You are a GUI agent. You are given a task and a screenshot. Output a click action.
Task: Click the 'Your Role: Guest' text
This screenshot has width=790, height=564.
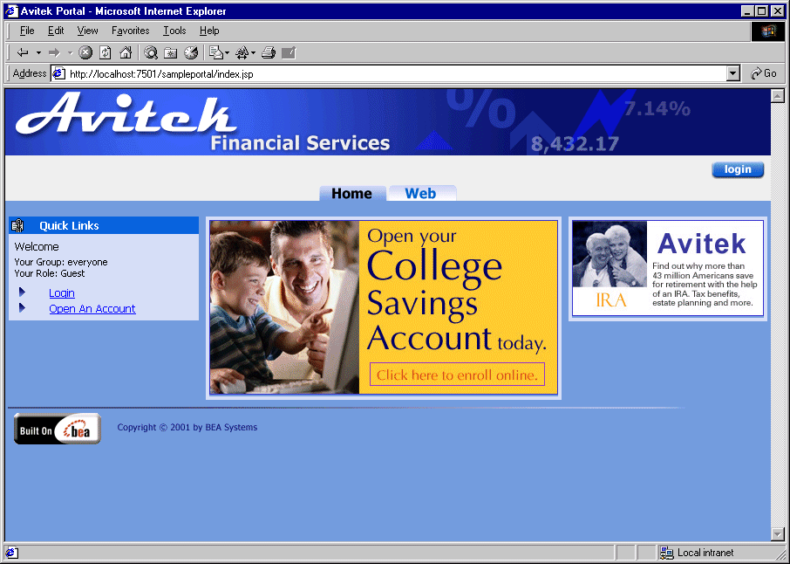click(x=50, y=273)
